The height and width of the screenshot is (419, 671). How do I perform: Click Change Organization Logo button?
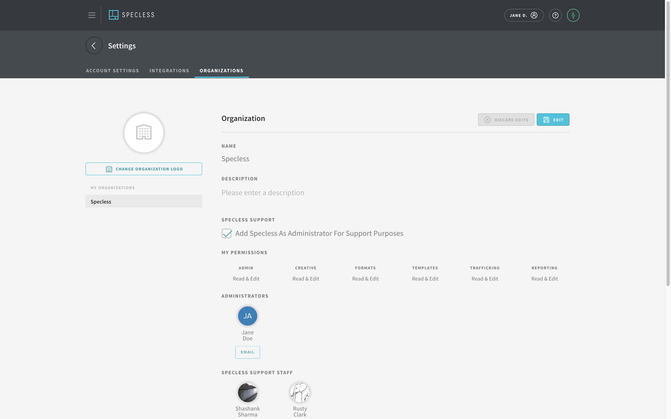(144, 169)
